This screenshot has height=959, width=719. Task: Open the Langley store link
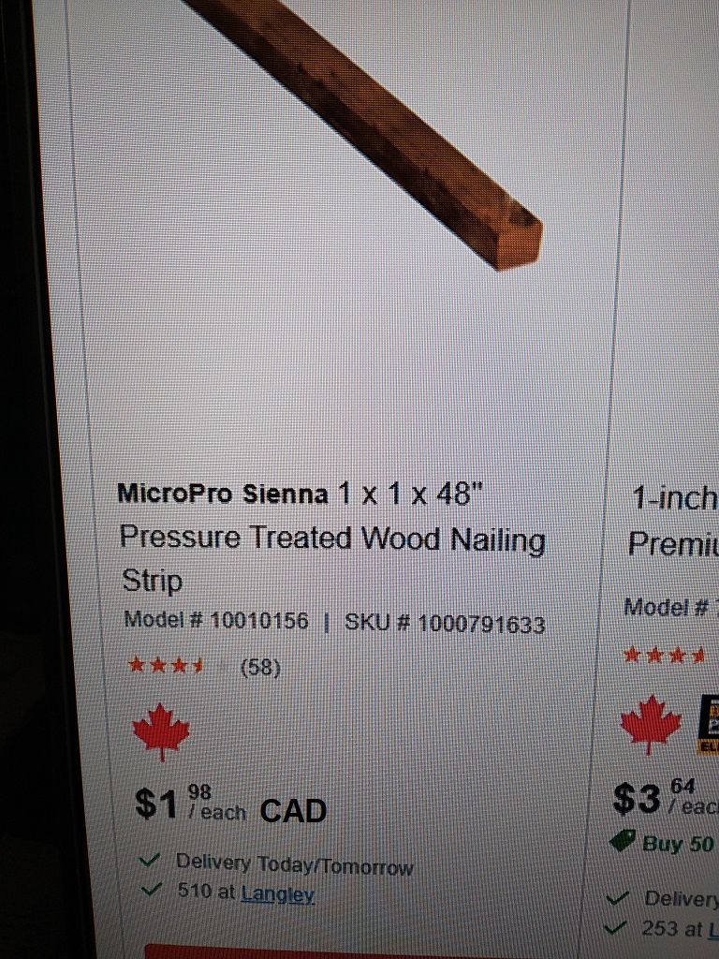(277, 894)
